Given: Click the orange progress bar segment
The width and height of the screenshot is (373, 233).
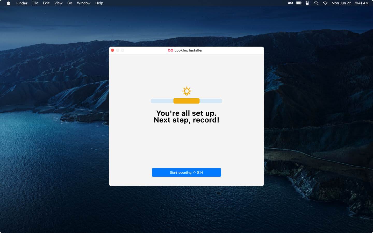Looking at the screenshot, I should click(187, 101).
